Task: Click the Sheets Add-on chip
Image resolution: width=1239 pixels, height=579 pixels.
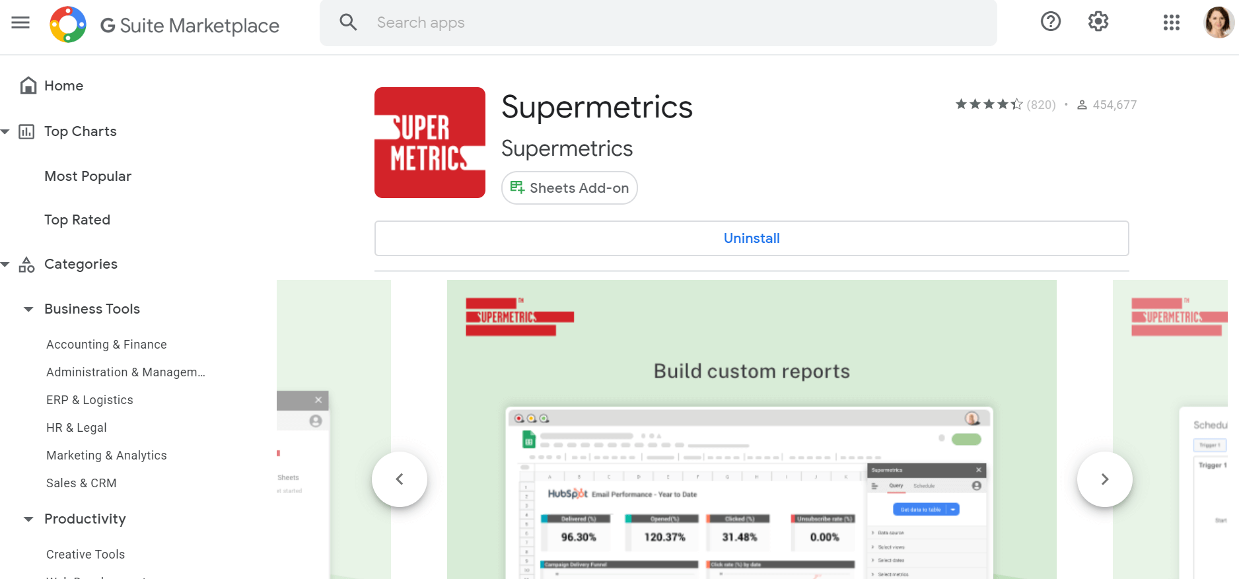Action: (569, 188)
